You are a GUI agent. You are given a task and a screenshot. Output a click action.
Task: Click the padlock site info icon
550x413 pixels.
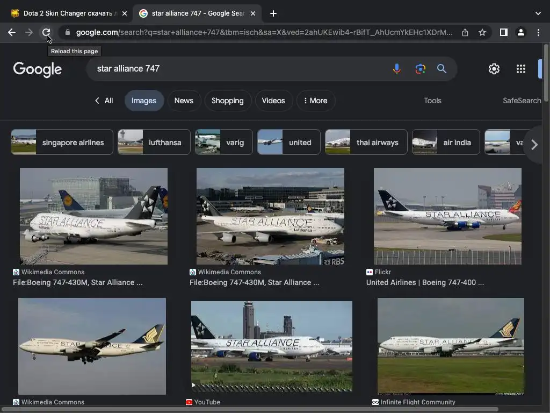click(68, 32)
